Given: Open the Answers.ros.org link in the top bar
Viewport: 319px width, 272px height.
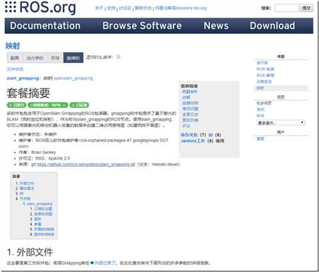Looking at the screenshot, I should pyautogui.click(x=181, y=8).
